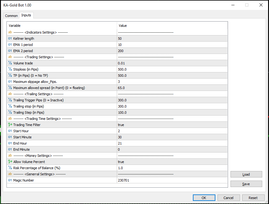Image resolution: width=269 pixels, height=204 pixels.
Task: Switch to the Common tab
Action: pos(11,15)
